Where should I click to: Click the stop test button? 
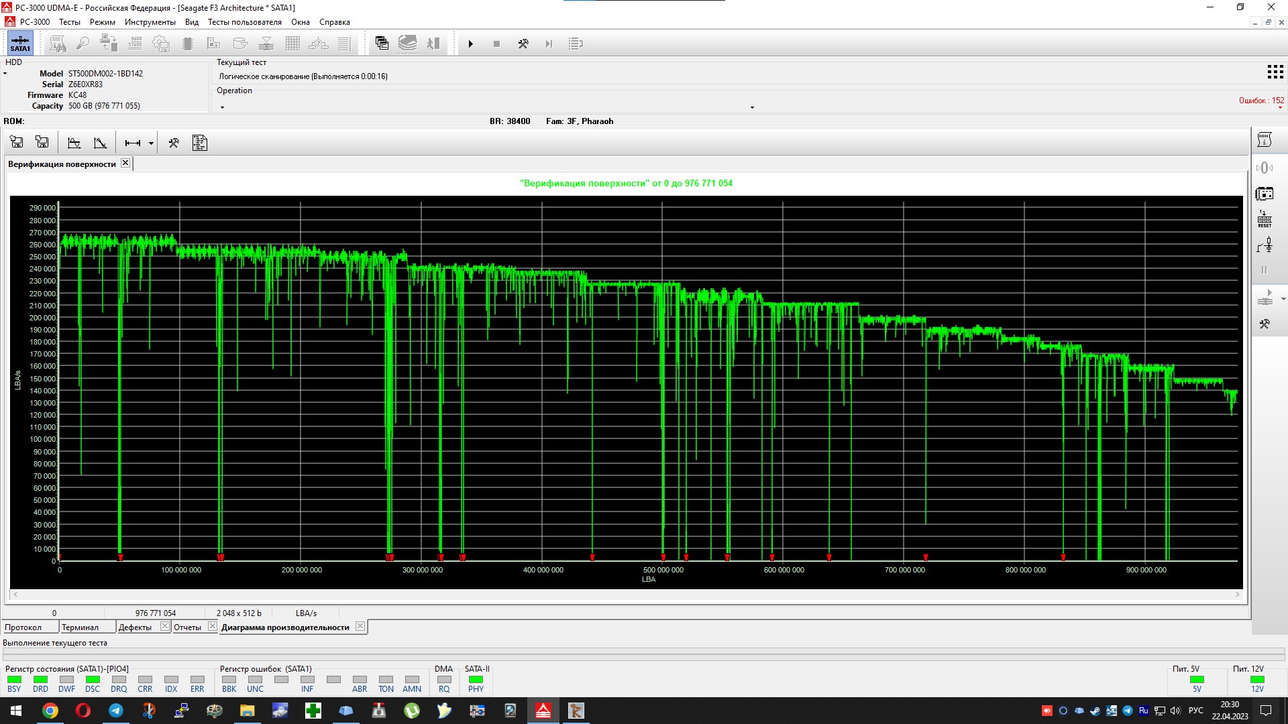coord(496,44)
